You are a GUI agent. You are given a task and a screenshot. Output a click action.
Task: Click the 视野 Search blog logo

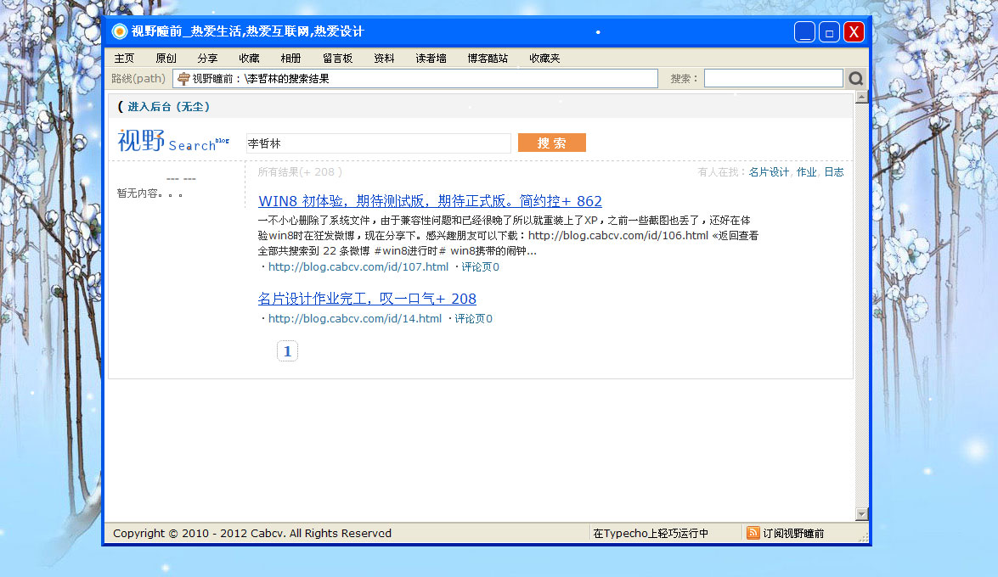tap(174, 141)
